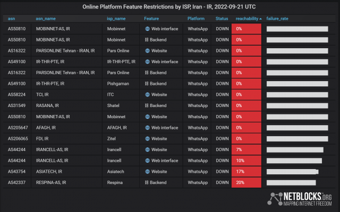Click globe icon beside Pars Online Website
The height and width of the screenshot is (212, 340).
click(x=148, y=51)
